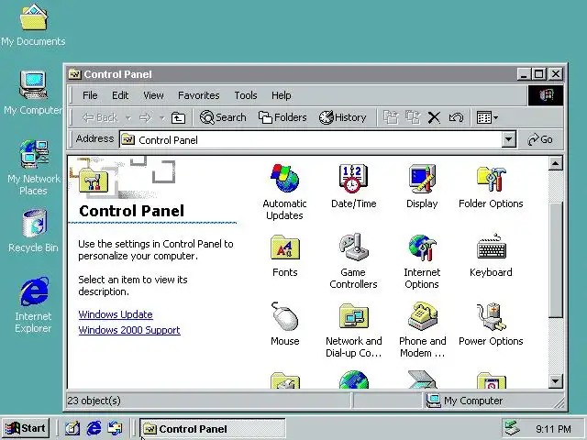Screen dimensions: 587x440
Task: Select My Computer desktop icon
Action: tap(33, 93)
